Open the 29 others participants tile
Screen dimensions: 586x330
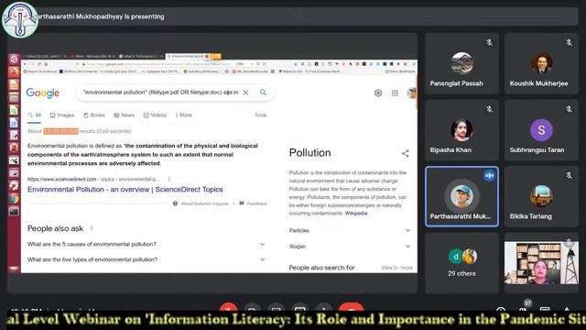click(x=461, y=263)
